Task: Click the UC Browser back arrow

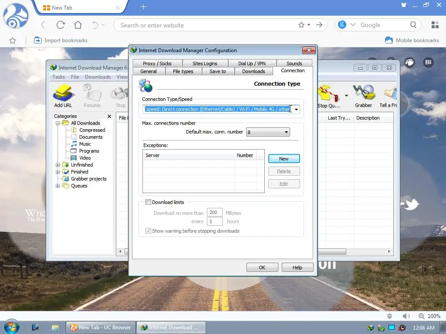Action: point(43,25)
